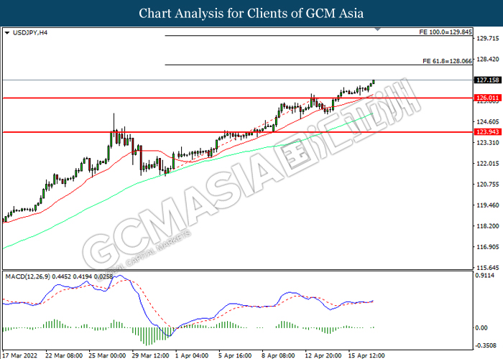Viewport: 503px width, 359px height.
Task: Click the 1 Apr 04:00 time label
Action: click(x=192, y=355)
